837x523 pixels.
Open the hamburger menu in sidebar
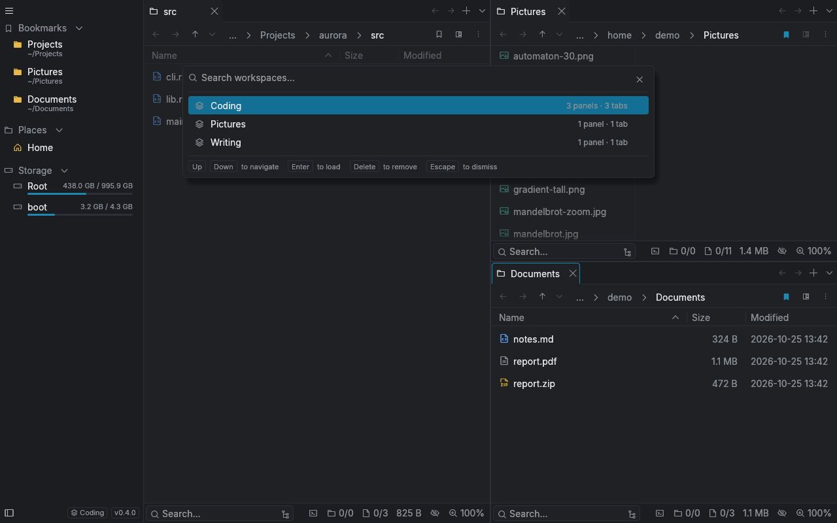coord(9,11)
